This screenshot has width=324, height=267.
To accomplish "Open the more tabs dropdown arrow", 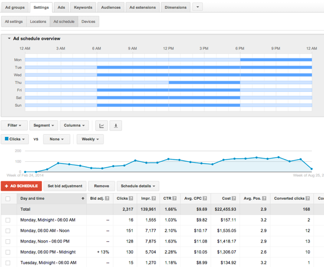I will pyautogui.click(x=197, y=7).
